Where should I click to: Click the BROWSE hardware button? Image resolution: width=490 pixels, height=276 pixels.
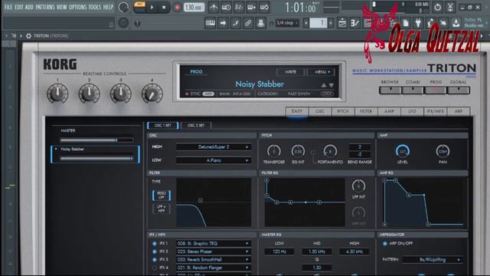point(390,90)
